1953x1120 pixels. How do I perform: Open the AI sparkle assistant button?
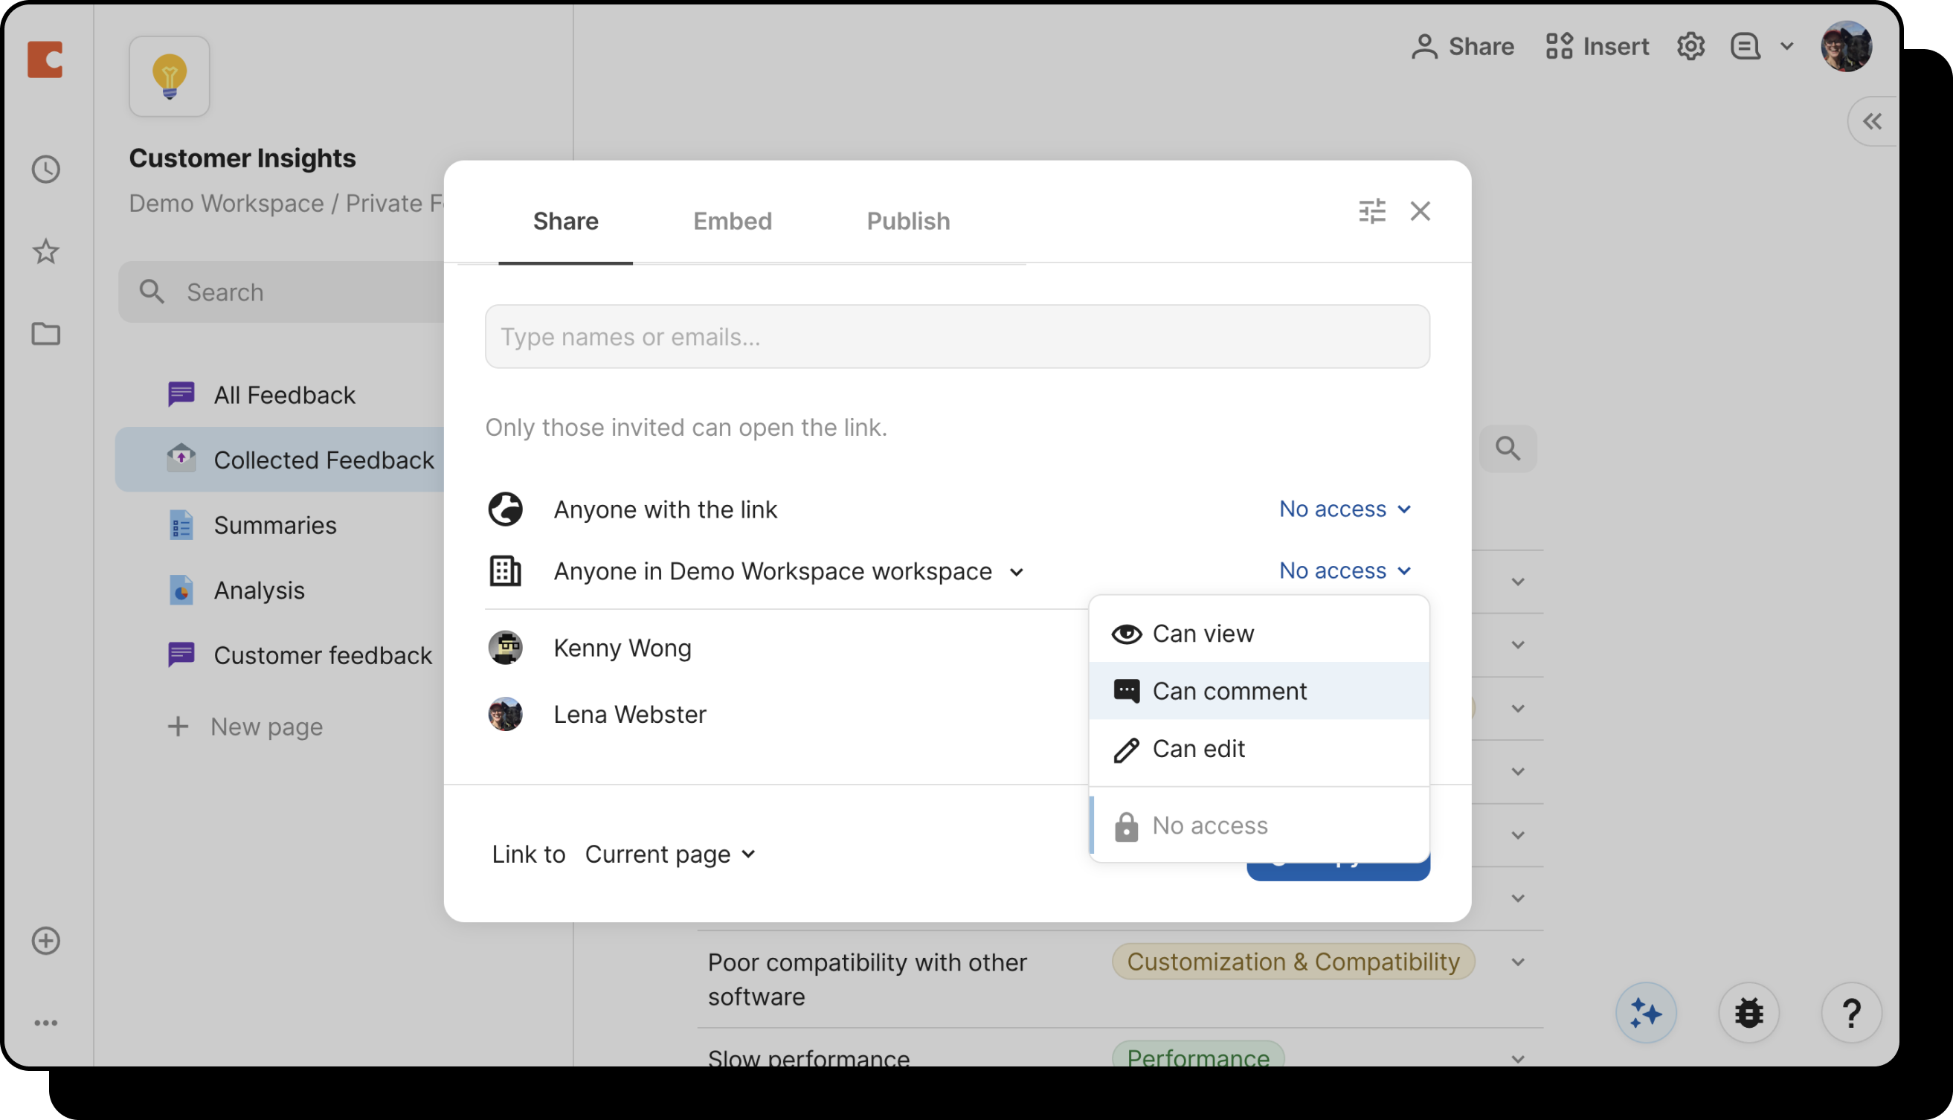point(1645,1013)
